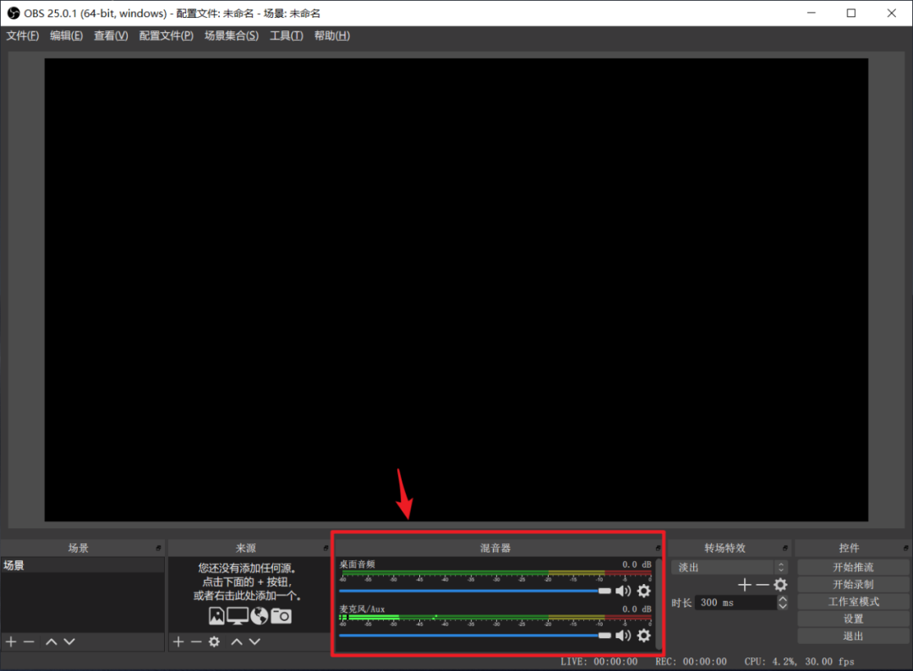Screen dimensions: 913x671
Task: Click the 开始录制 button
Action: (853, 584)
